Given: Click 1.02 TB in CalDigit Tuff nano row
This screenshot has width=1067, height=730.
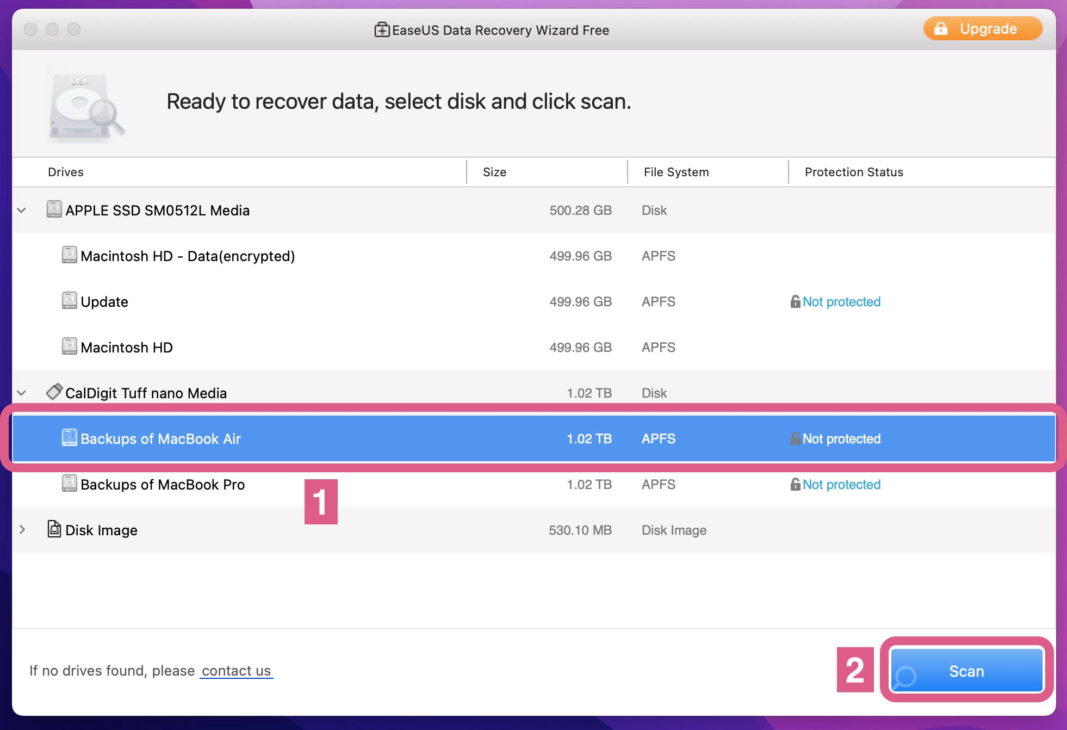Looking at the screenshot, I should [589, 393].
